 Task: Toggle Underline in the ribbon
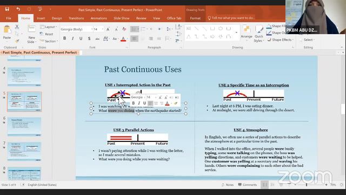[x=81, y=38]
